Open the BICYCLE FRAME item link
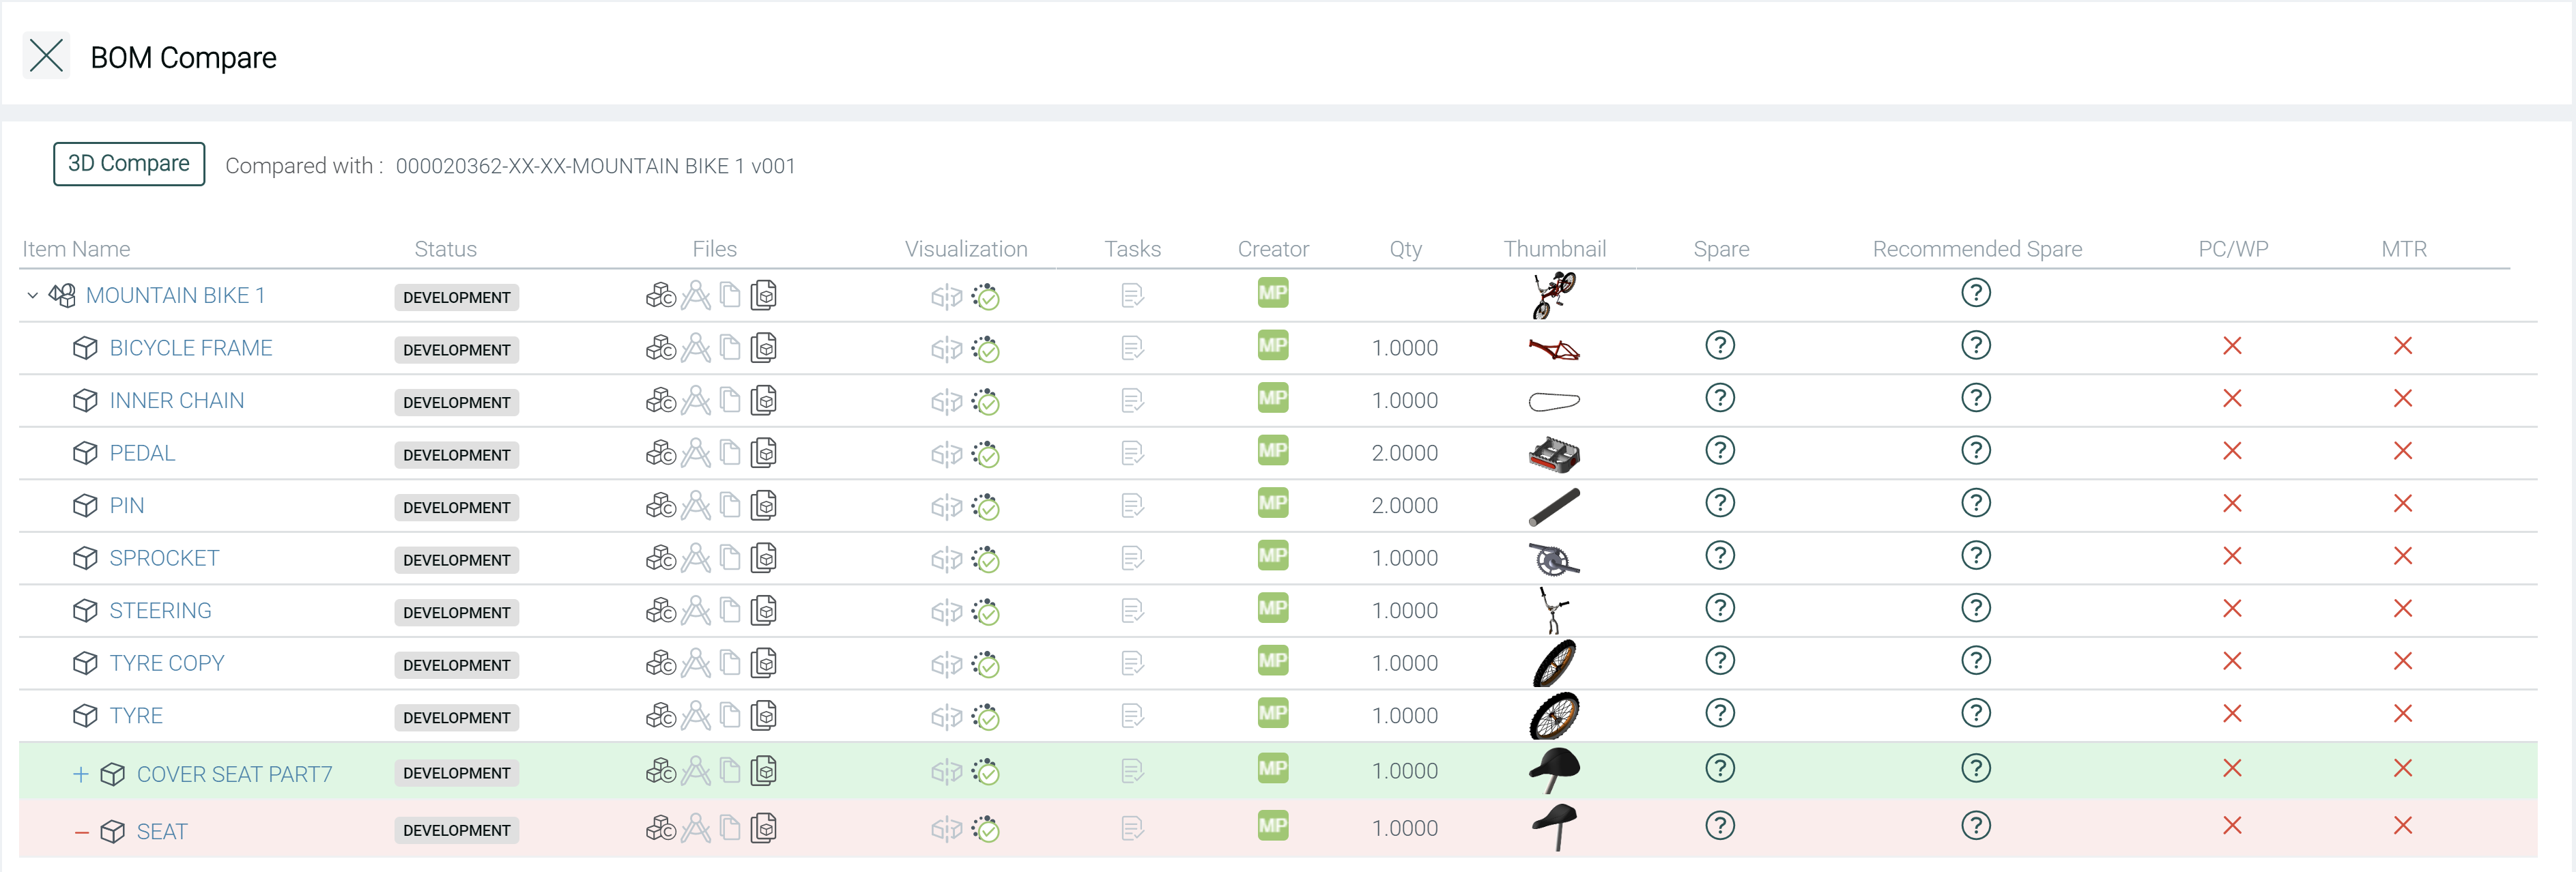The height and width of the screenshot is (872, 2576). pos(191,348)
